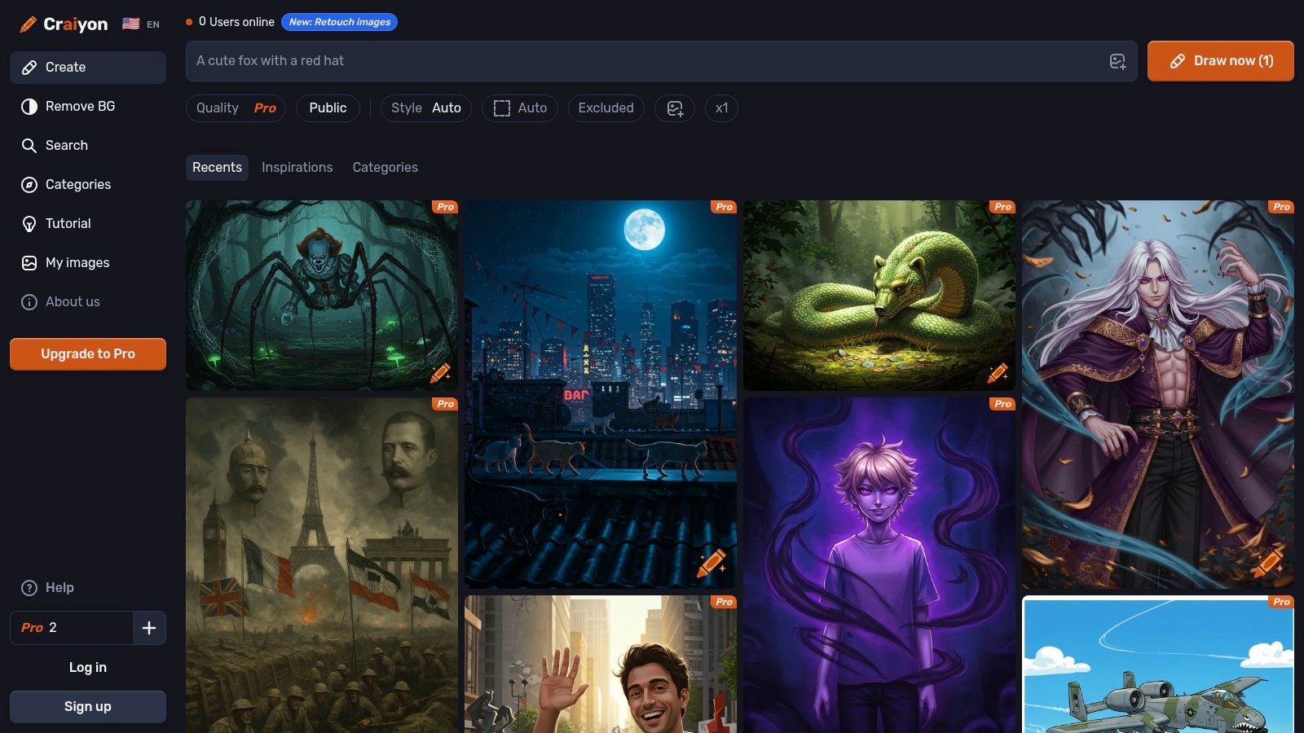Click the Pro 2 credits counter
The image size is (1304, 733).
point(72,628)
